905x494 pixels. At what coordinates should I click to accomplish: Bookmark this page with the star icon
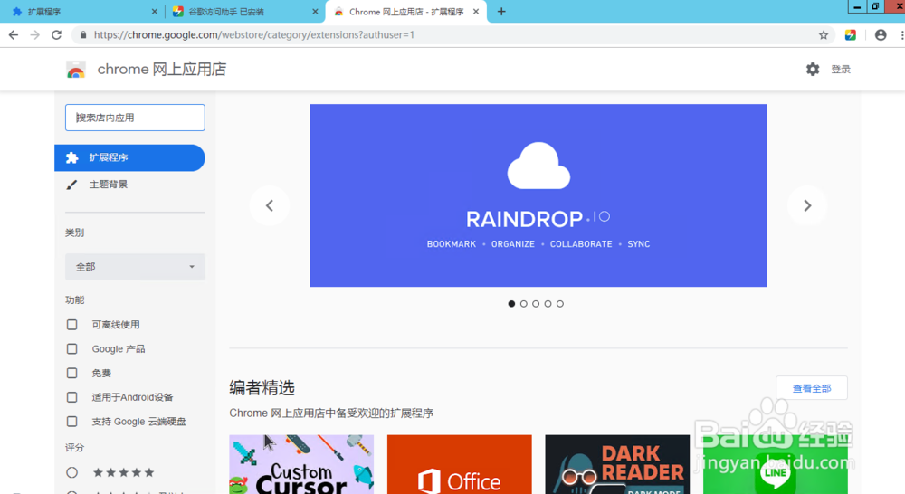coord(824,35)
